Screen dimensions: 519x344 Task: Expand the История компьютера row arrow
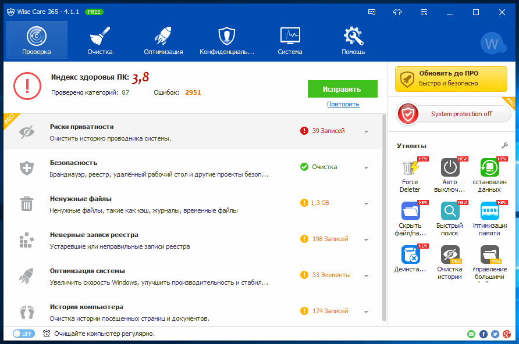(366, 311)
